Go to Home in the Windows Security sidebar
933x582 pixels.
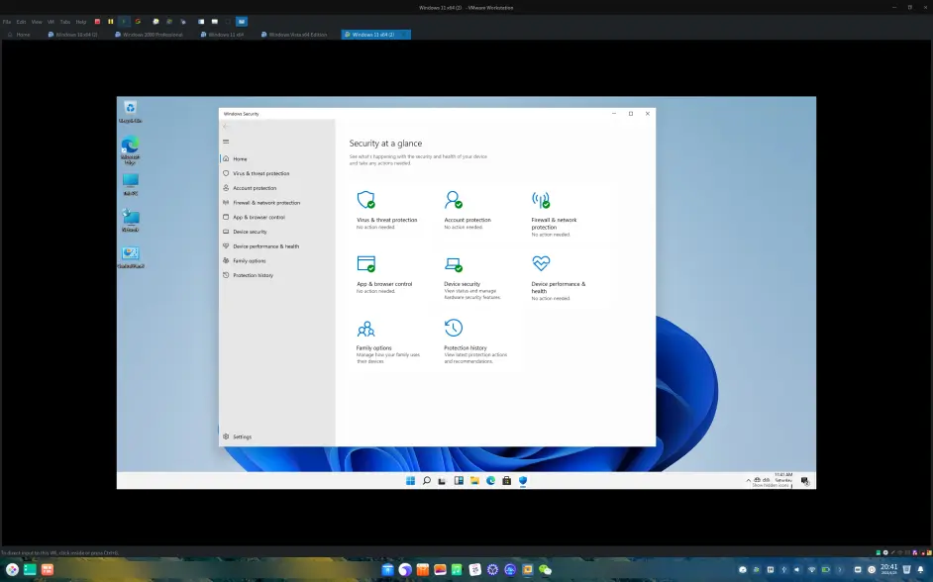pos(277,158)
